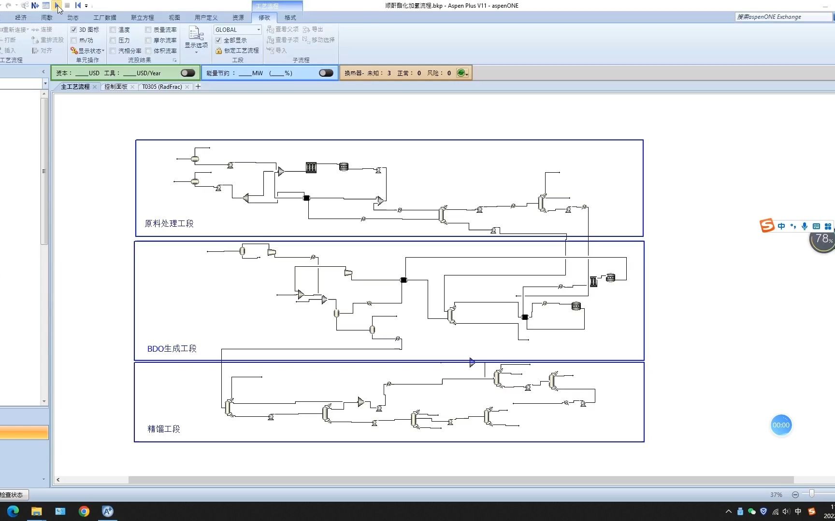Open the heat exchanger status green dropdown

(x=463, y=73)
